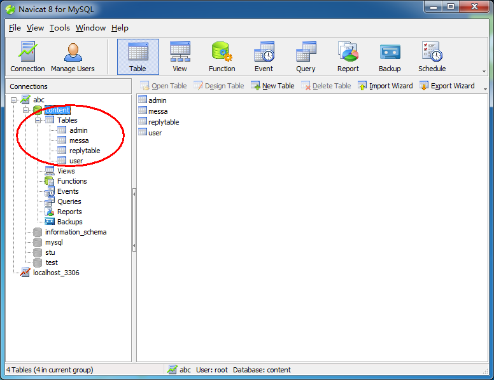Open the Function section
Screen dimensions: 494x380
[222, 57]
